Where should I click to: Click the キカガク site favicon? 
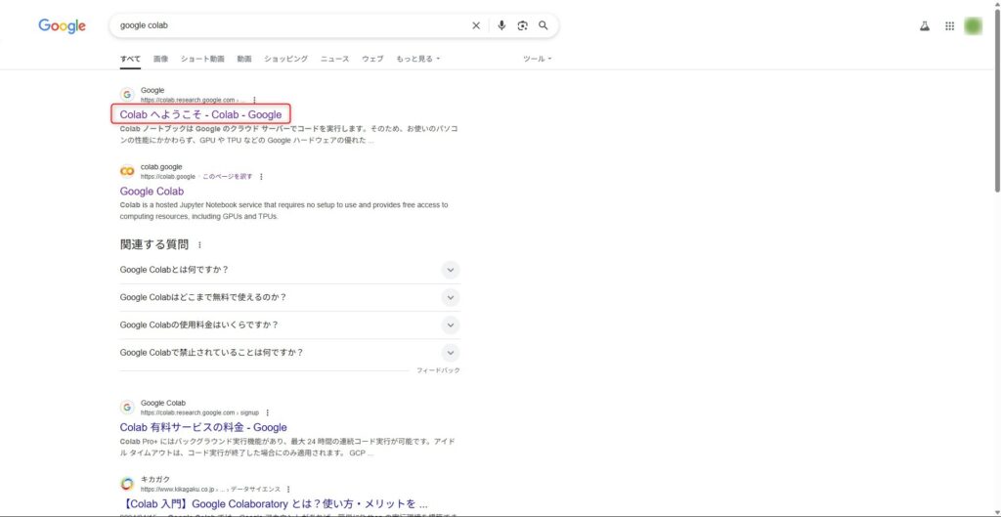pyautogui.click(x=128, y=484)
